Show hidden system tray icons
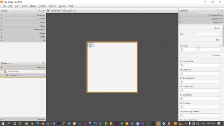224x126 pixels. point(186,124)
